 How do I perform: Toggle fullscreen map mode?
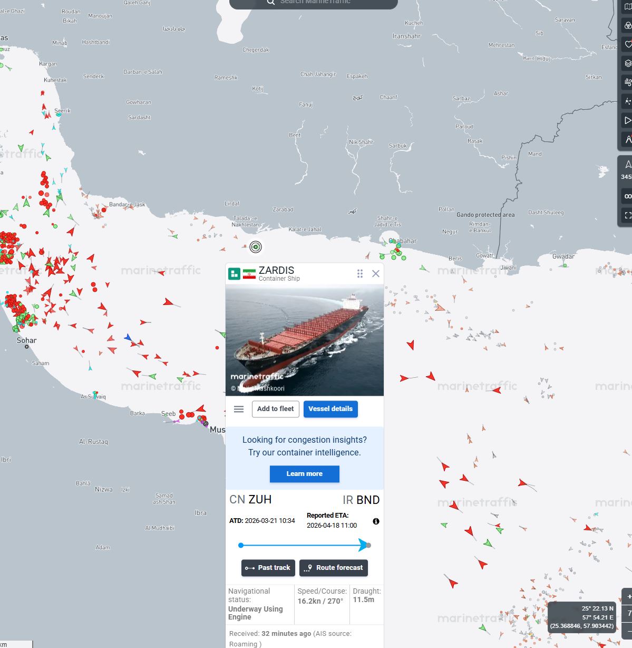628,215
